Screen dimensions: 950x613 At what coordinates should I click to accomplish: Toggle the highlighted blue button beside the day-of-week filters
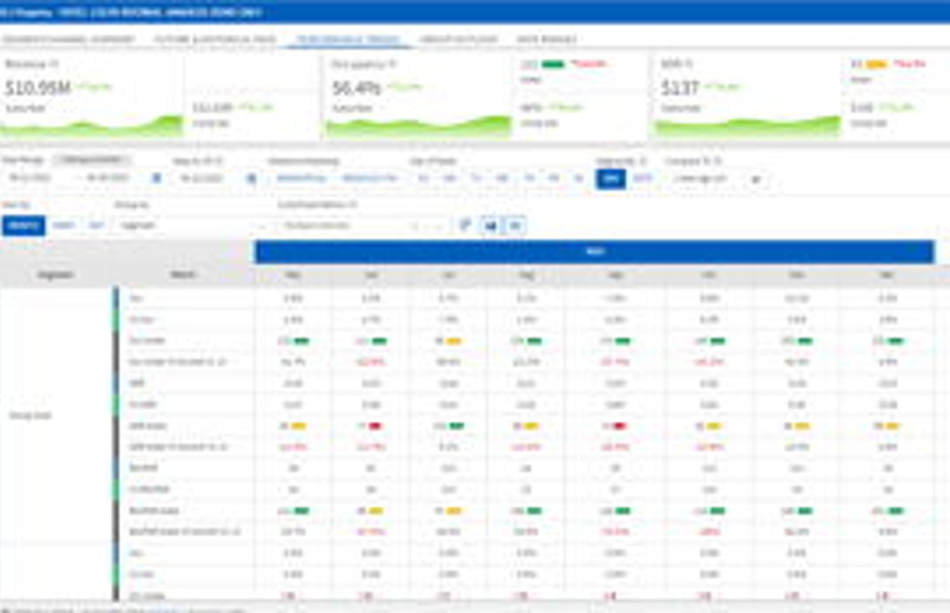click(610, 178)
